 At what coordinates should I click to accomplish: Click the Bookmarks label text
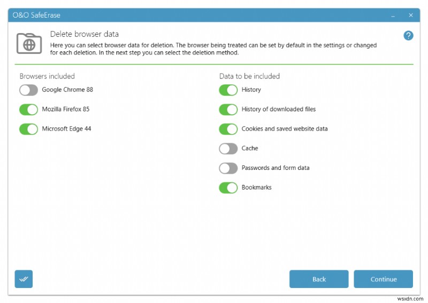257,188
